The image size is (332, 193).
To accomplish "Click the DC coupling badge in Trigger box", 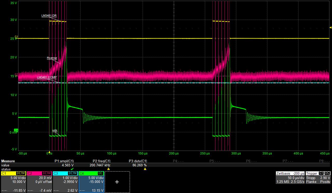I will coord(327,173).
